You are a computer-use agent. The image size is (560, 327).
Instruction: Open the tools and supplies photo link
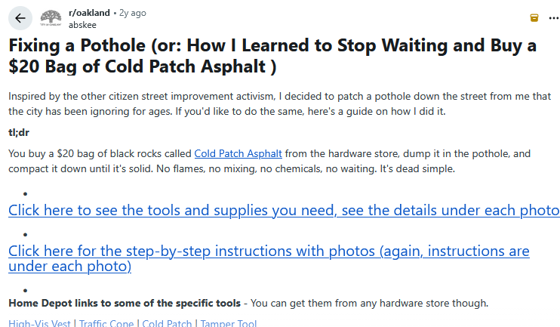click(283, 210)
